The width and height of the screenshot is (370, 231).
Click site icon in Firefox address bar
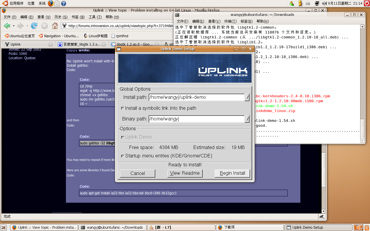coord(64,26)
